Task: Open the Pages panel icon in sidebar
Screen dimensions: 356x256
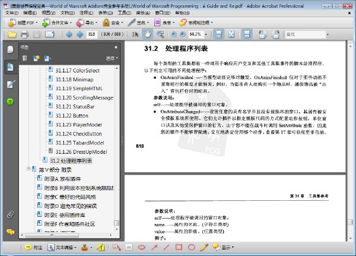Action: pyautogui.click(x=10, y=49)
